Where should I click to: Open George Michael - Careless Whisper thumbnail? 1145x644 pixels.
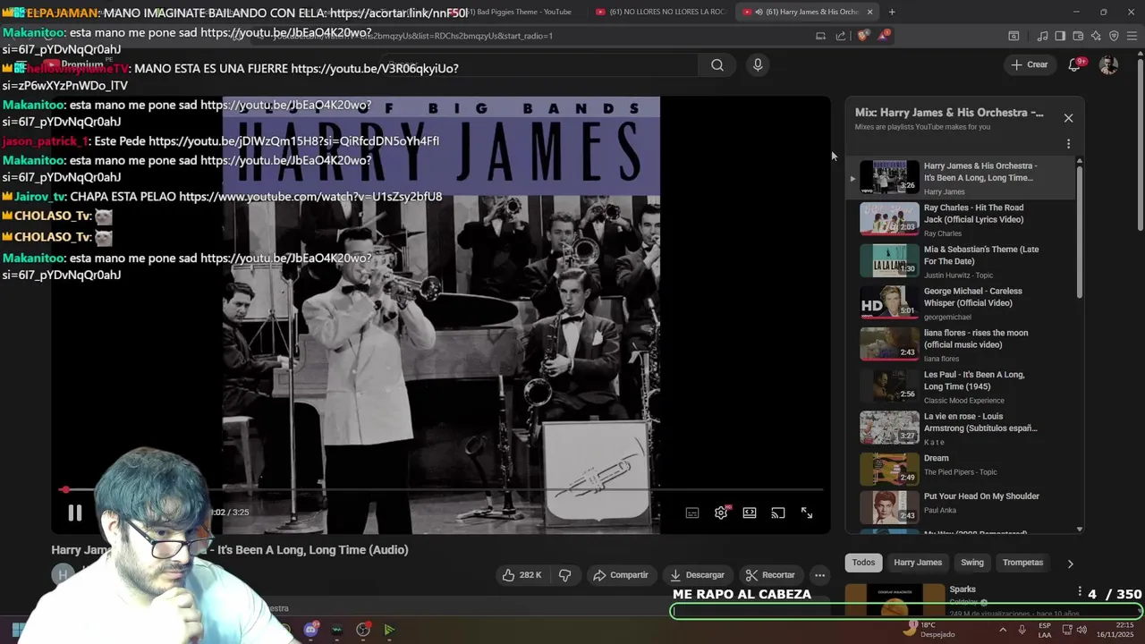890,302
